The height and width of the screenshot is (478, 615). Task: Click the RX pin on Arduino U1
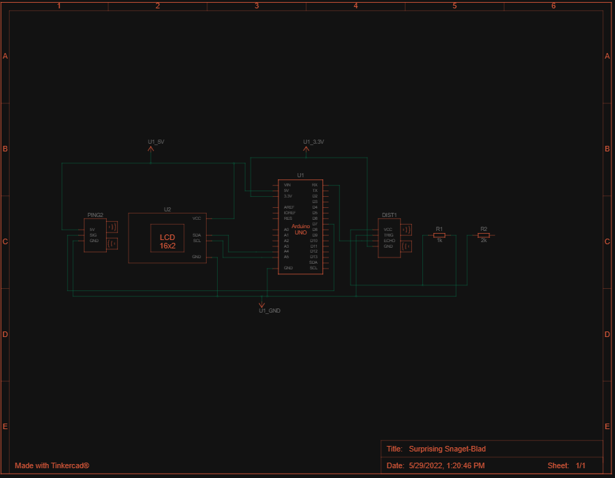click(x=315, y=185)
